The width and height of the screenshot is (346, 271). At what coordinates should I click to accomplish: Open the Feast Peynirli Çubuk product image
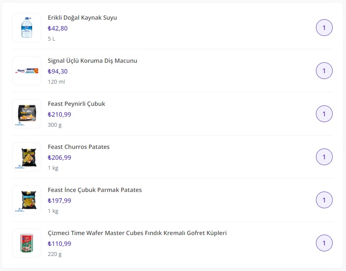coord(27,114)
